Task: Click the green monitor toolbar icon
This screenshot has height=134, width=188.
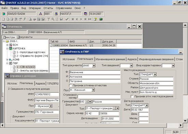Action: (101, 19)
